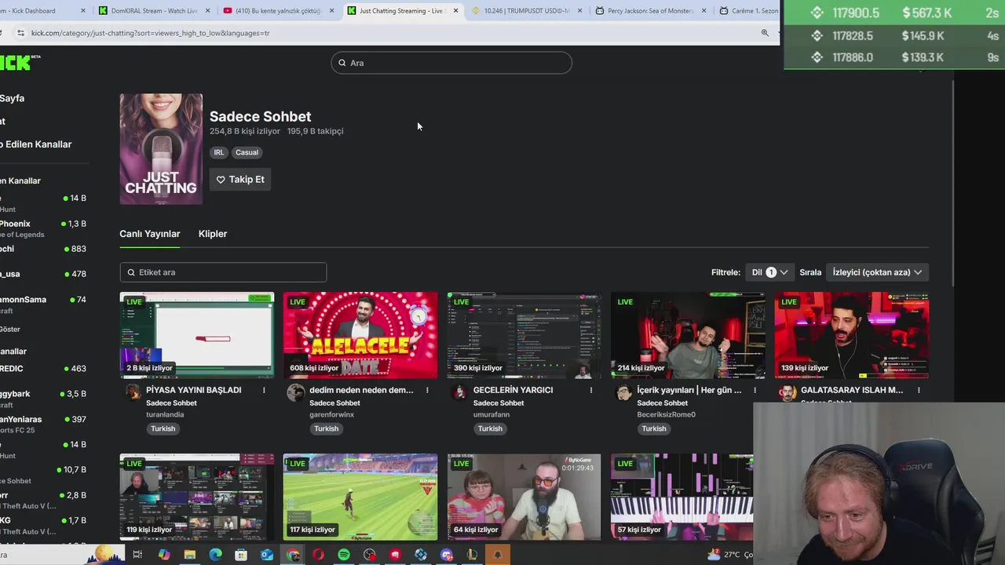Open the İzleyici (çoktan aza) sort dropdown
The image size is (1005, 565).
[x=877, y=272]
